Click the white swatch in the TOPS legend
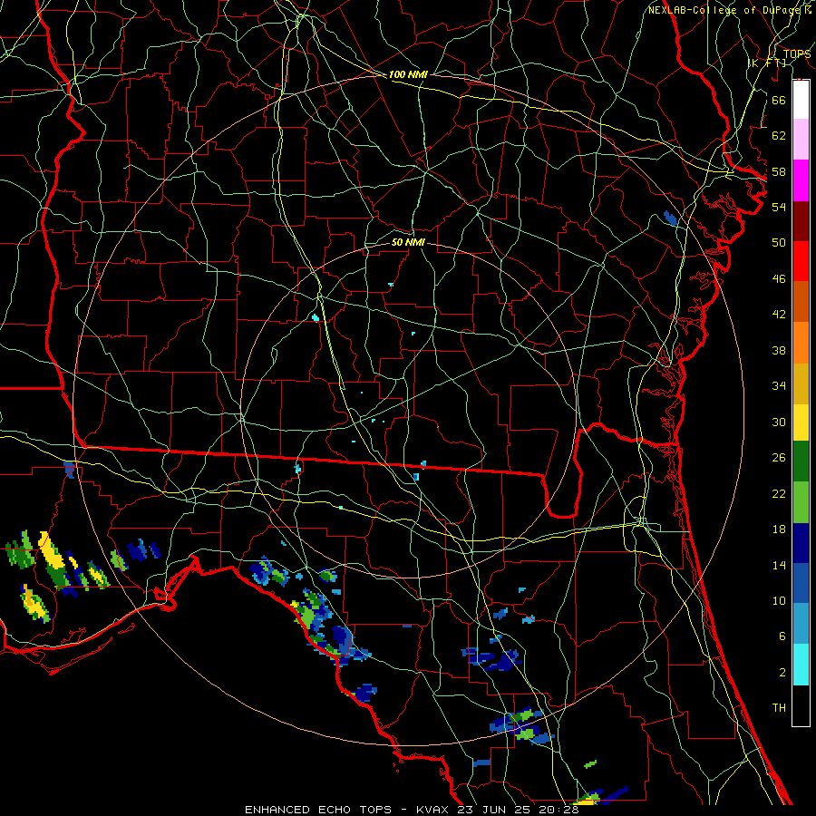The width and height of the screenshot is (816, 816). 801,100
